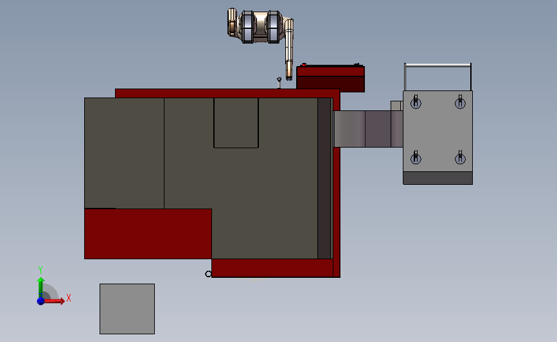Viewport: 557px width, 342px height.
Task: Select the silver handle bar above gray plate
Action: pos(438,65)
